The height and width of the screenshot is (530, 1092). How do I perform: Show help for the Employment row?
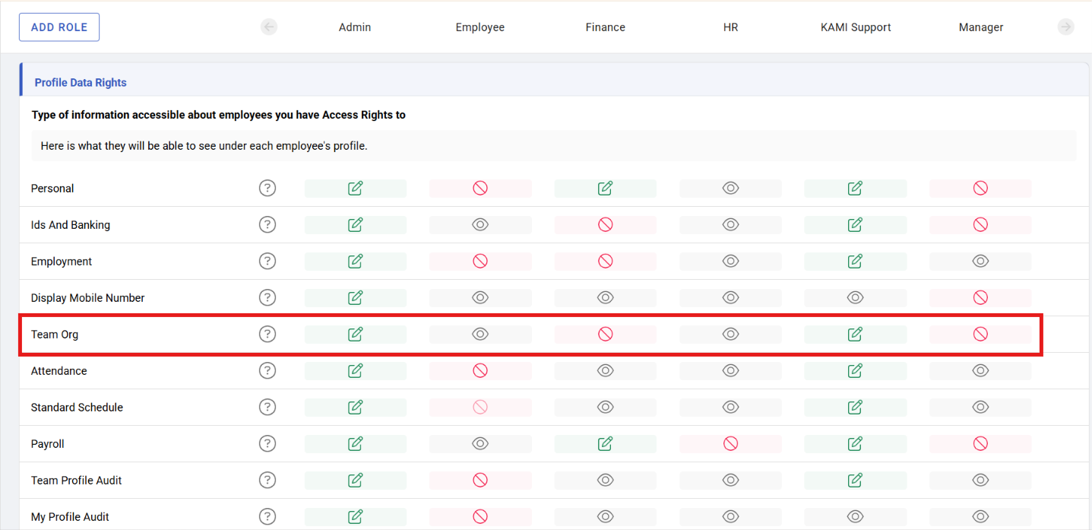tap(267, 261)
